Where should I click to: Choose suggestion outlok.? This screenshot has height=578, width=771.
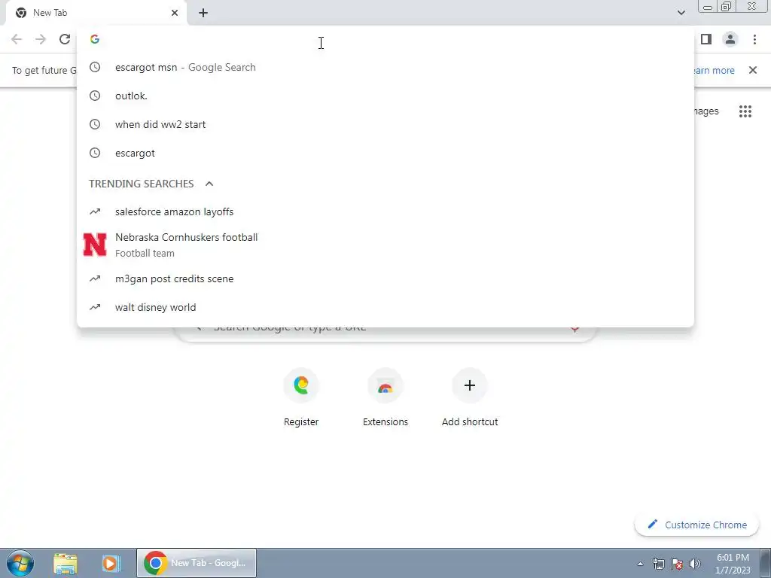point(385,96)
